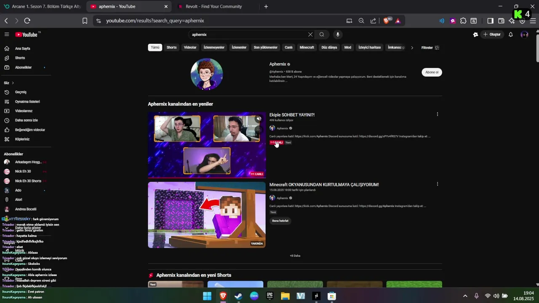Reload the current page
539x303 pixels.
click(x=27, y=21)
